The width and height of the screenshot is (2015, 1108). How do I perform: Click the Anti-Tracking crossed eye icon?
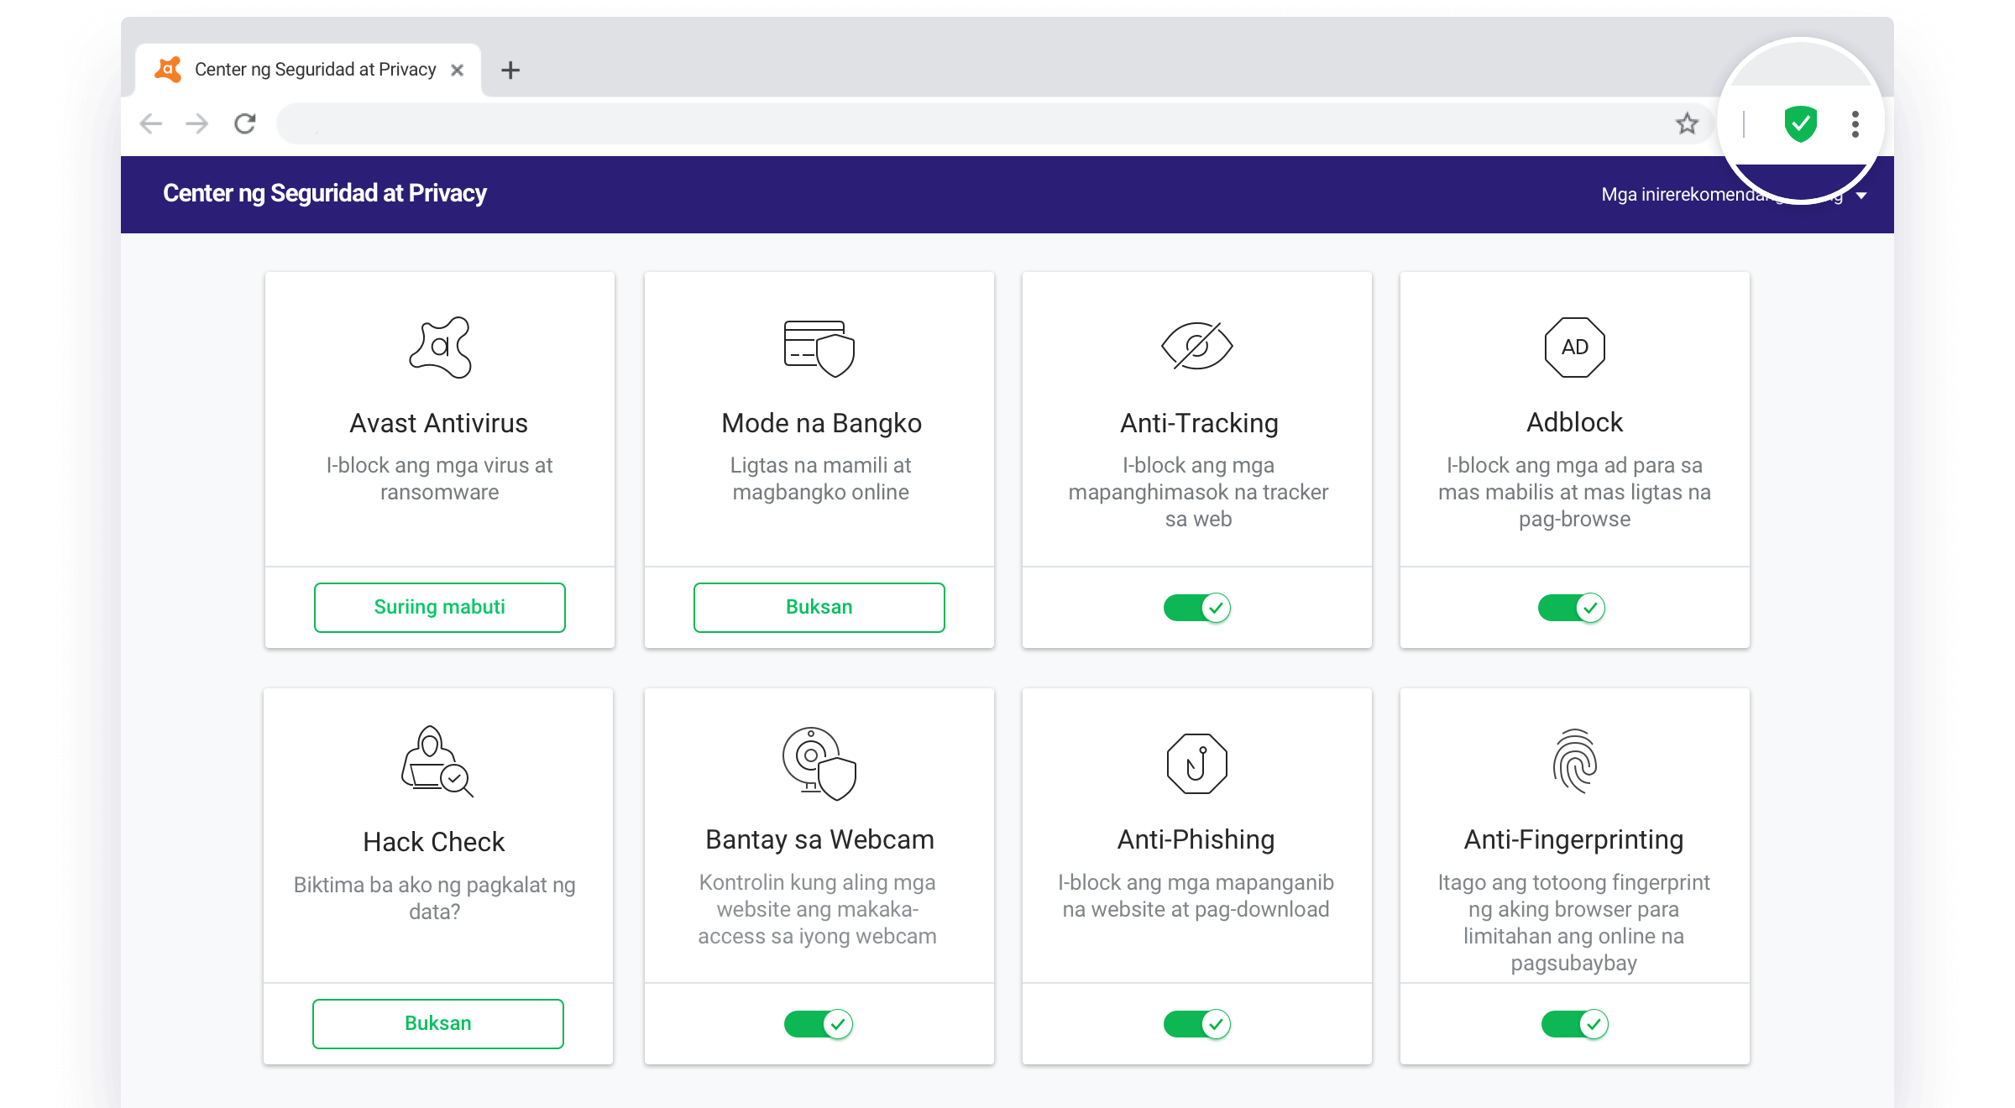click(1196, 346)
